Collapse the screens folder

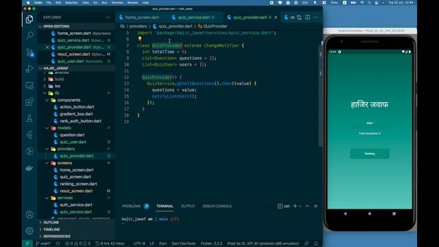click(64, 163)
